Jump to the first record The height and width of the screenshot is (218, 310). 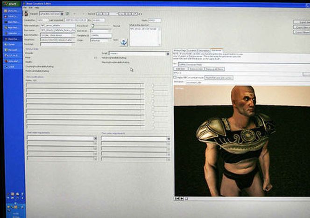pos(99,14)
